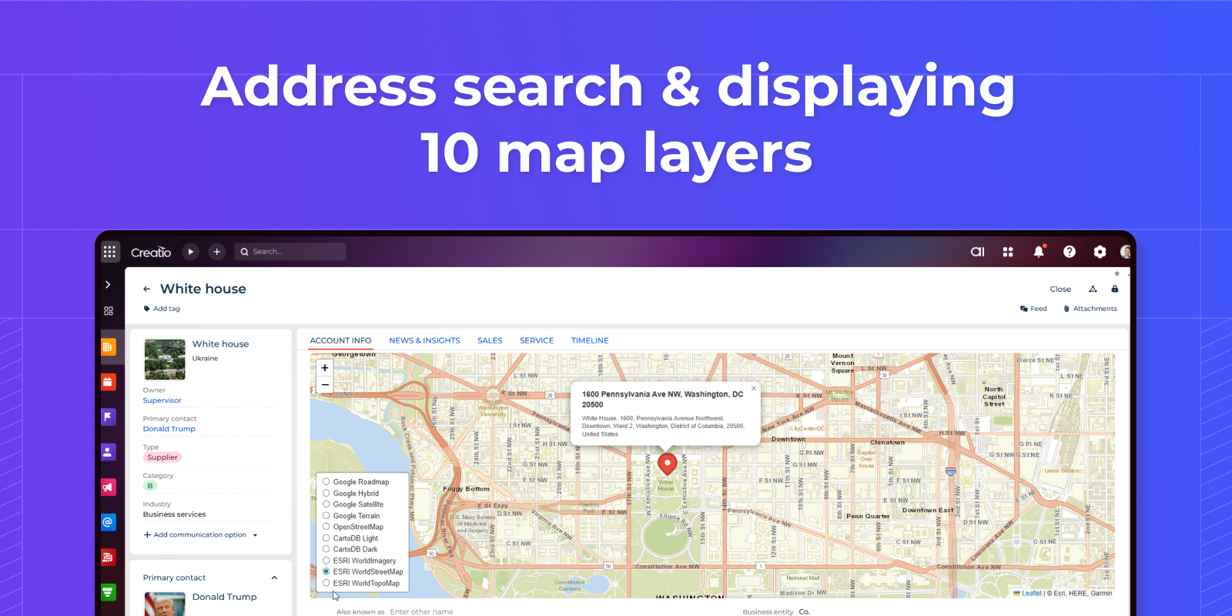Open the Feed panel

pos(1033,309)
